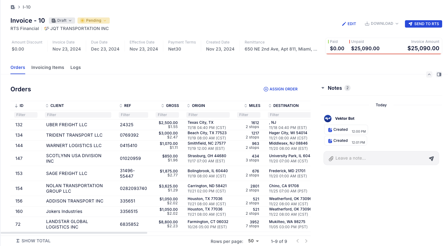Toggle the side panel layout icon

click(439, 74)
